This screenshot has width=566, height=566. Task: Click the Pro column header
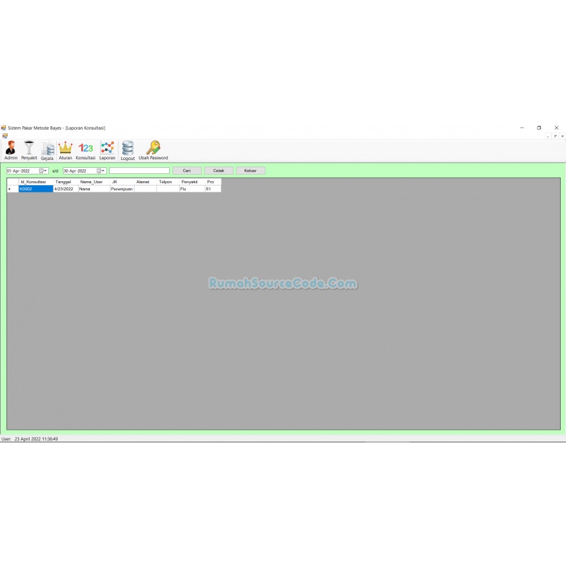(213, 182)
